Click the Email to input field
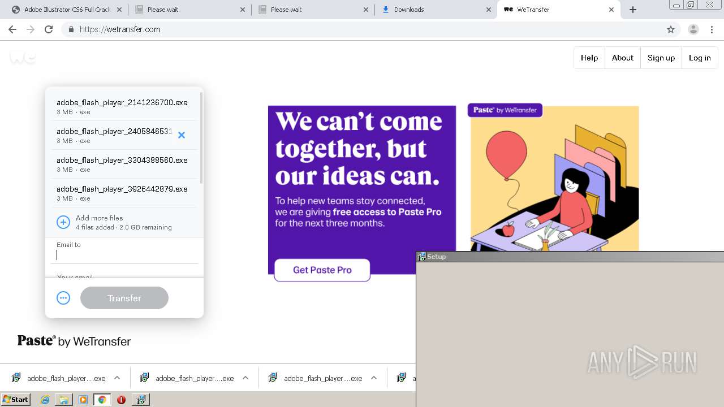 [x=124, y=255]
